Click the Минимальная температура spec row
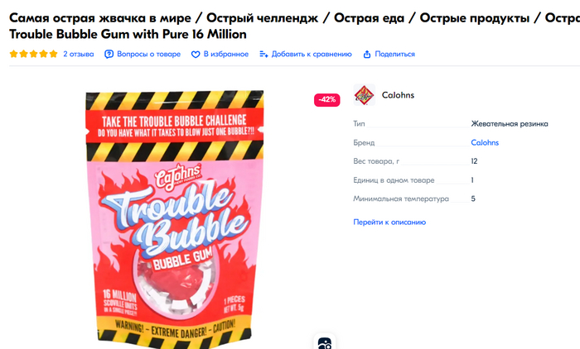The image size is (580, 349). (414, 198)
